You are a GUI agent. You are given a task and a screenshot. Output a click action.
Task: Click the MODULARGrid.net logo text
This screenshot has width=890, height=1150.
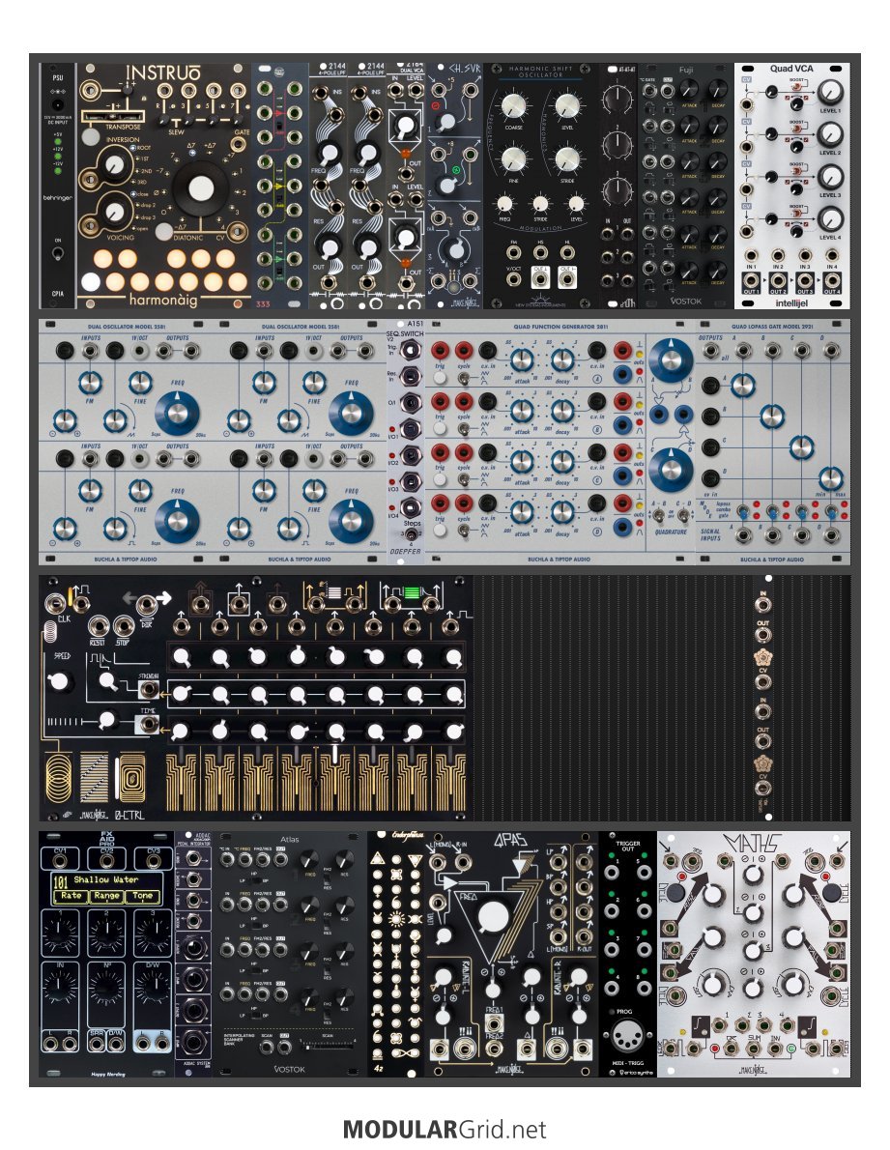tap(445, 1129)
